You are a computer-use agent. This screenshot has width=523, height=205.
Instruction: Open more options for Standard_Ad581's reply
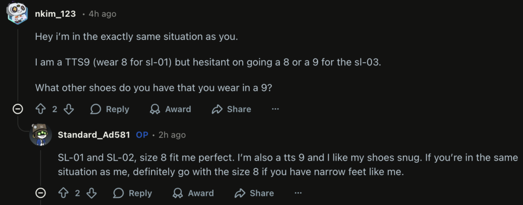[298, 193]
